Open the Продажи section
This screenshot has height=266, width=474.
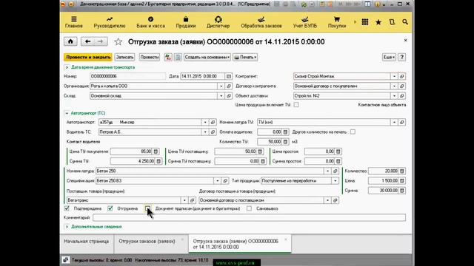coord(186,22)
